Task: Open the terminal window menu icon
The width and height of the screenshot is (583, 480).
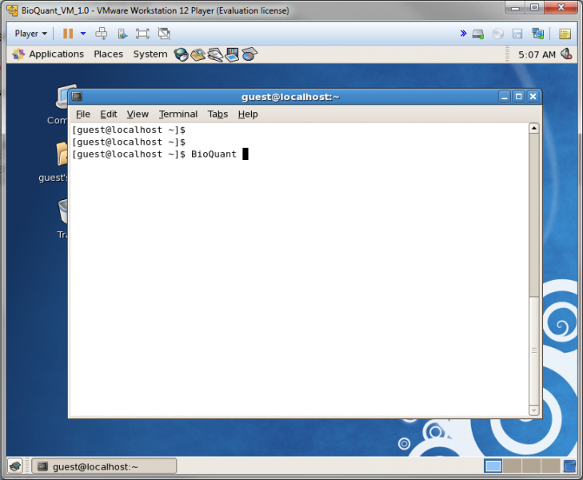Action: (77, 97)
